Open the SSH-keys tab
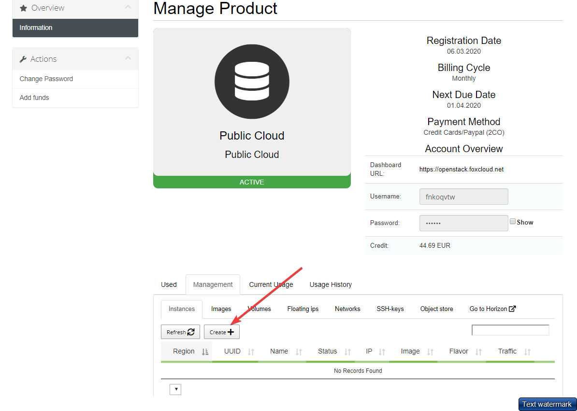The height and width of the screenshot is (411, 577). pyautogui.click(x=390, y=309)
